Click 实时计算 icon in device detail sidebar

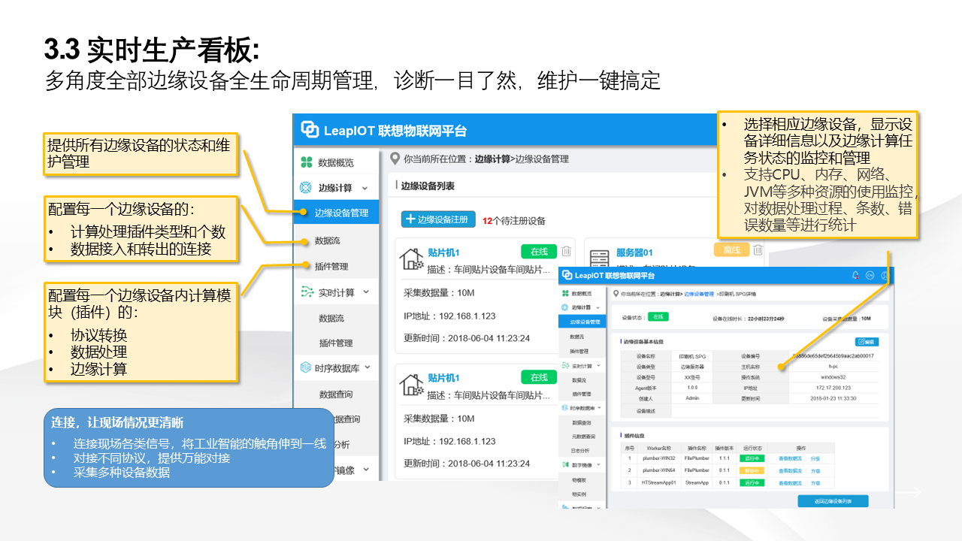coord(565,366)
